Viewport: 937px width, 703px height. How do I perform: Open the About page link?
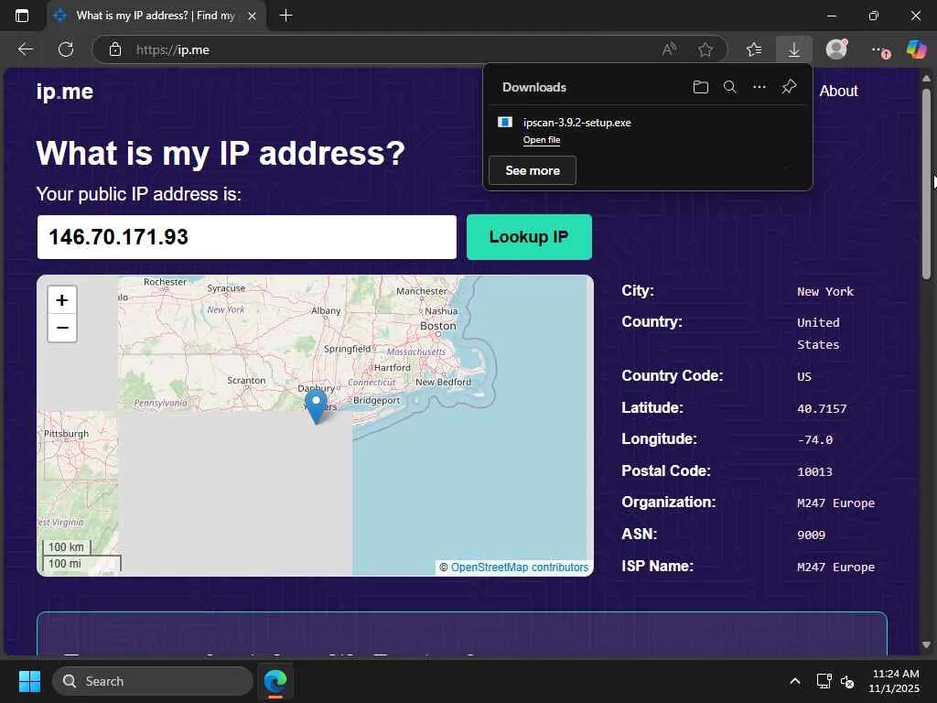[x=838, y=91]
